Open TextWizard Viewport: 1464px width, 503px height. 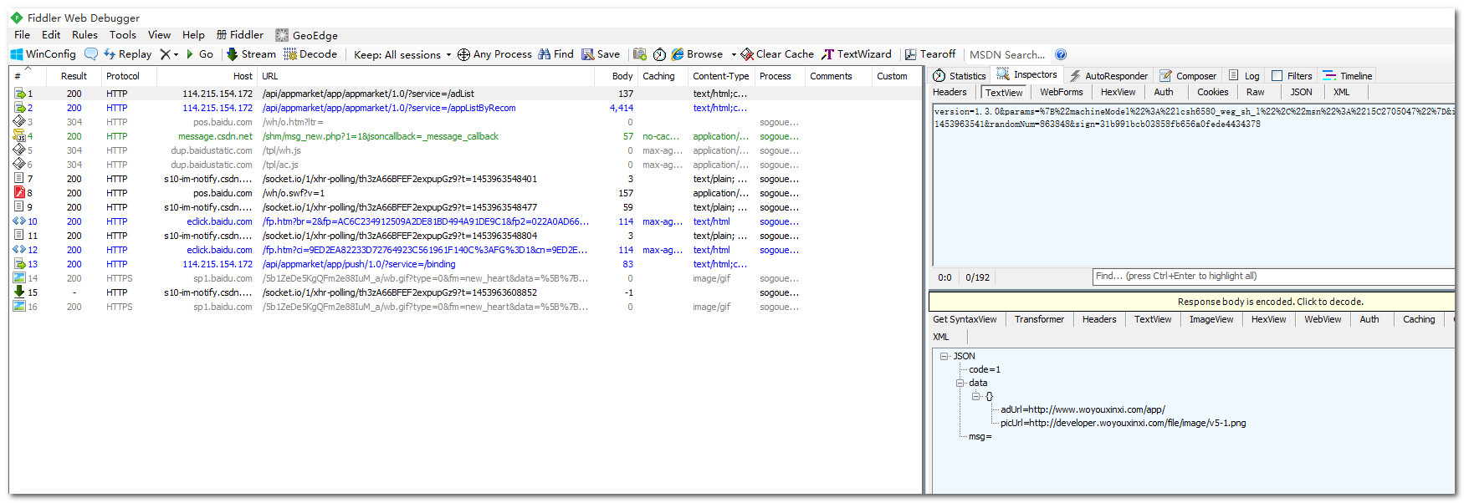point(857,54)
